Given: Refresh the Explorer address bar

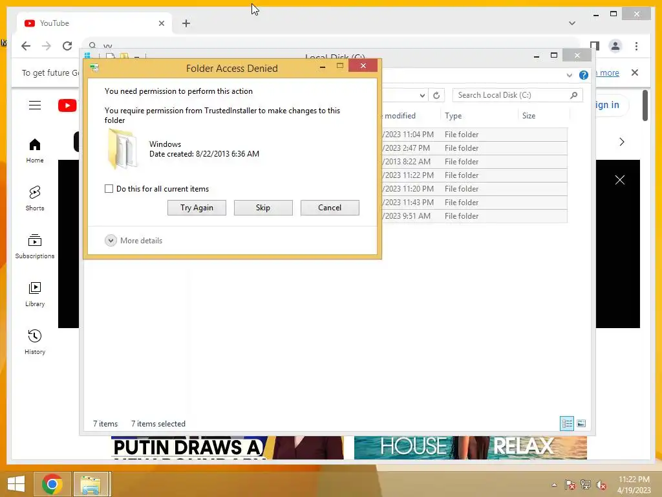Looking at the screenshot, I should (x=436, y=96).
